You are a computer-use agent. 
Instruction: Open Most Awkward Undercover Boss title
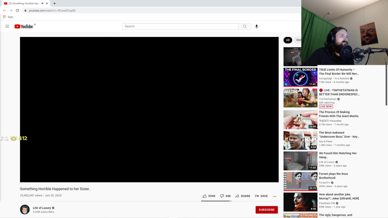tap(339, 134)
